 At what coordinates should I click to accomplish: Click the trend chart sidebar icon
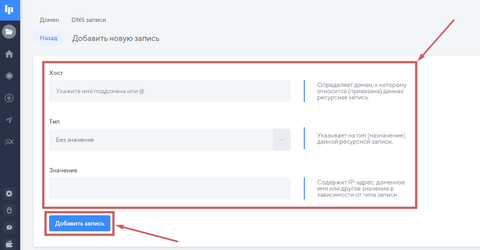[x=9, y=142]
